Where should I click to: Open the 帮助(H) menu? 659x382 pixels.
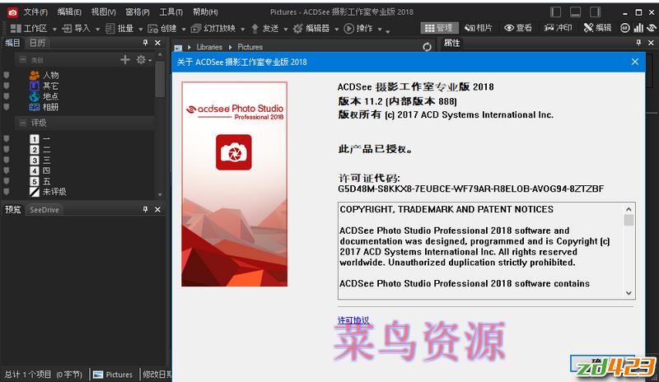point(205,12)
